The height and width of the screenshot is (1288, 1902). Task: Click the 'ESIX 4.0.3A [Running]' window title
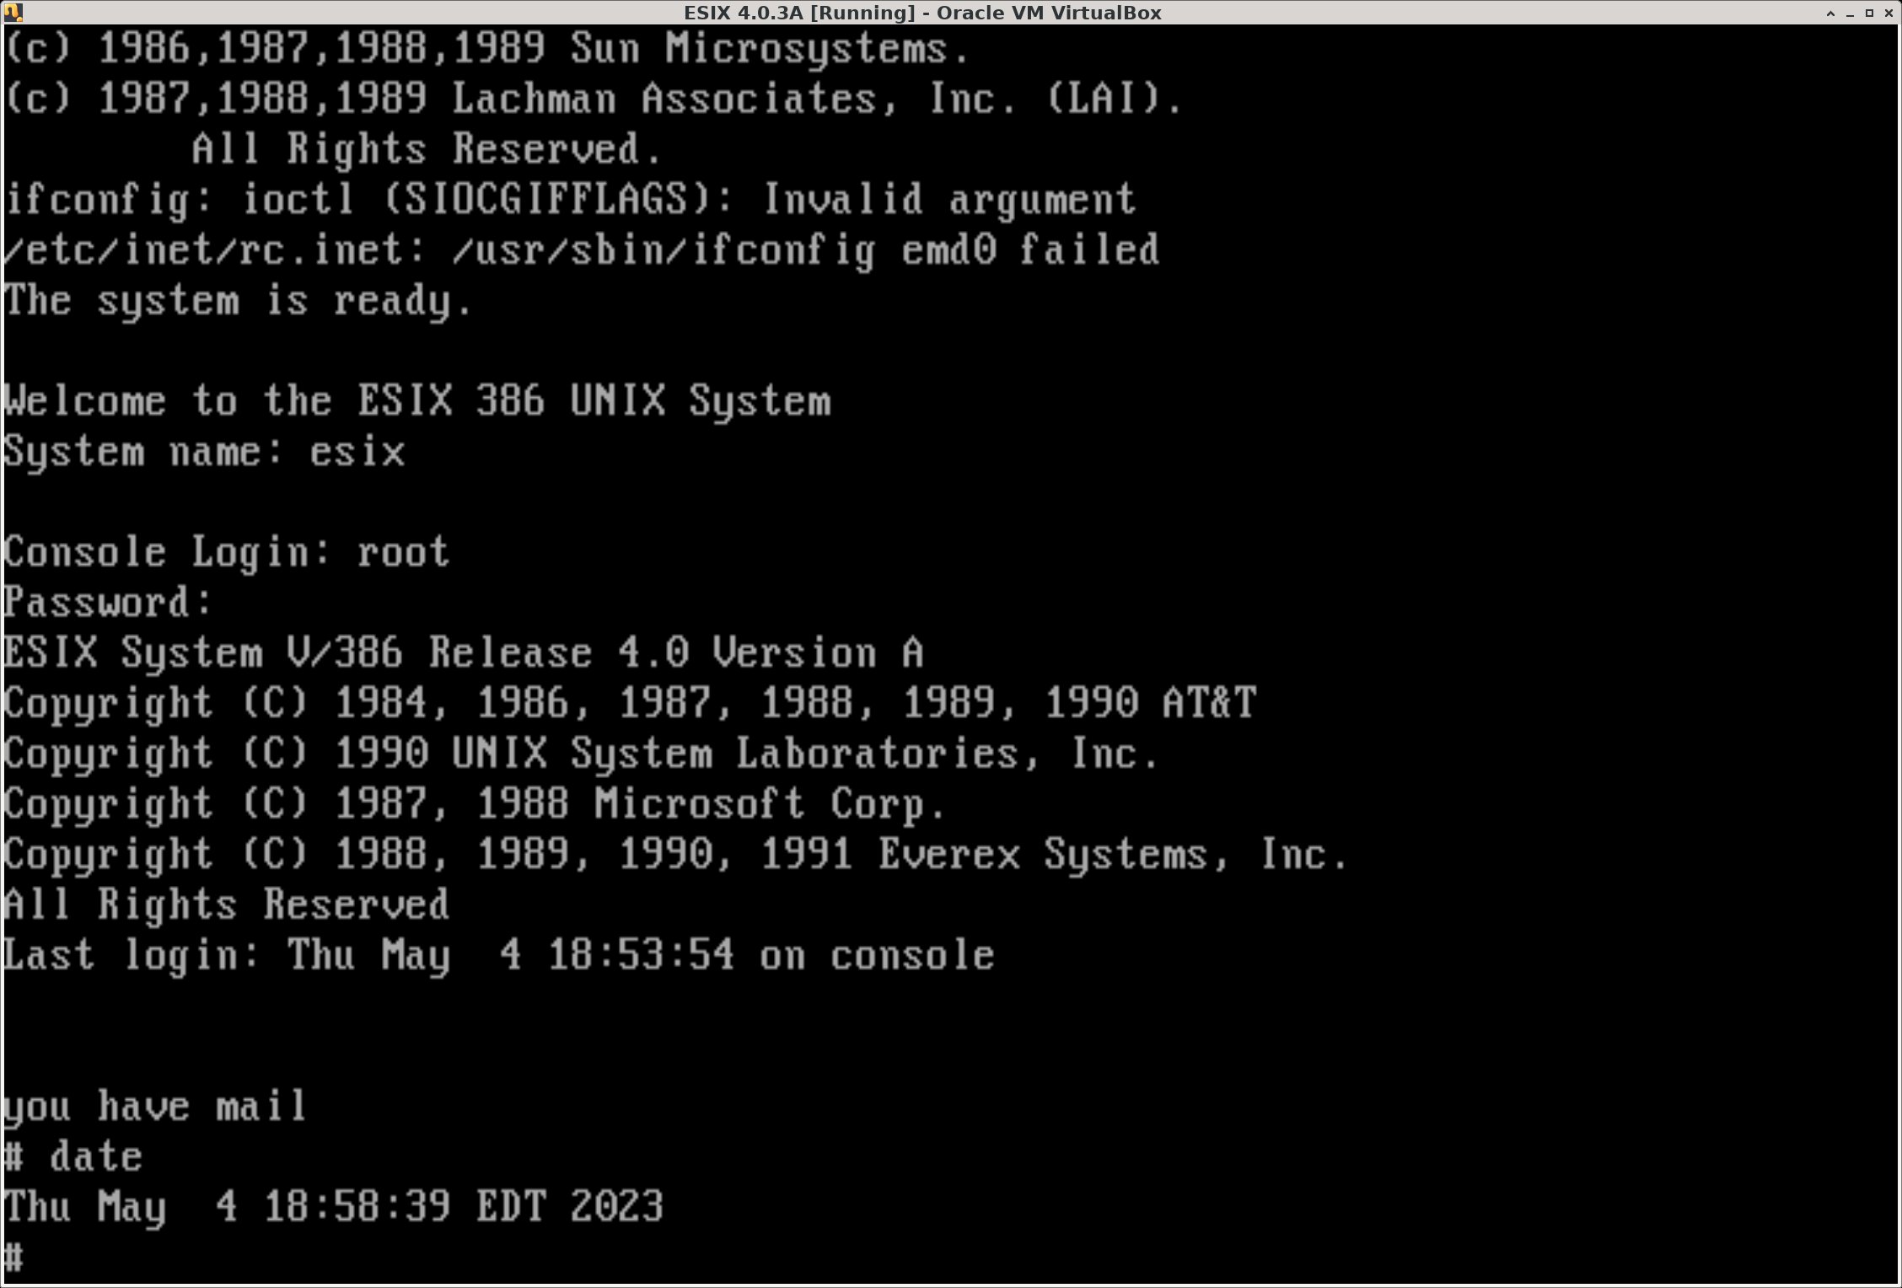[922, 13]
